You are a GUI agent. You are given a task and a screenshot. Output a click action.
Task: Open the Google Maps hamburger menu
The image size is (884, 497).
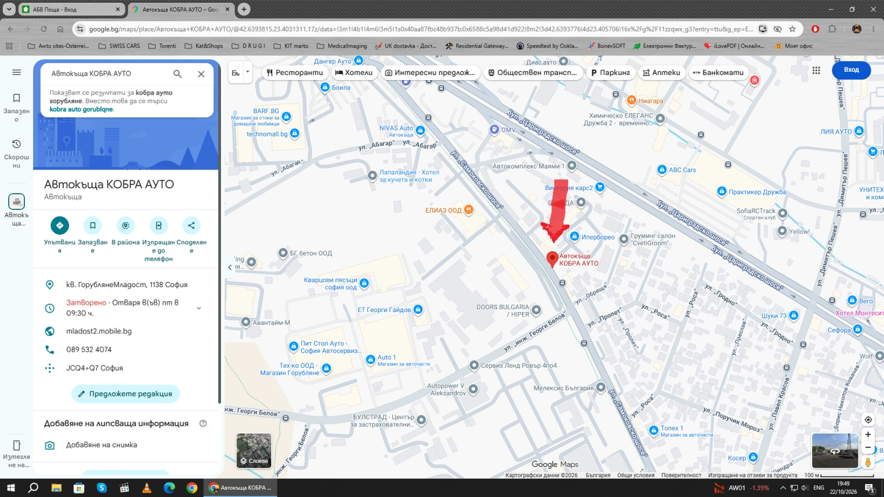[17, 72]
